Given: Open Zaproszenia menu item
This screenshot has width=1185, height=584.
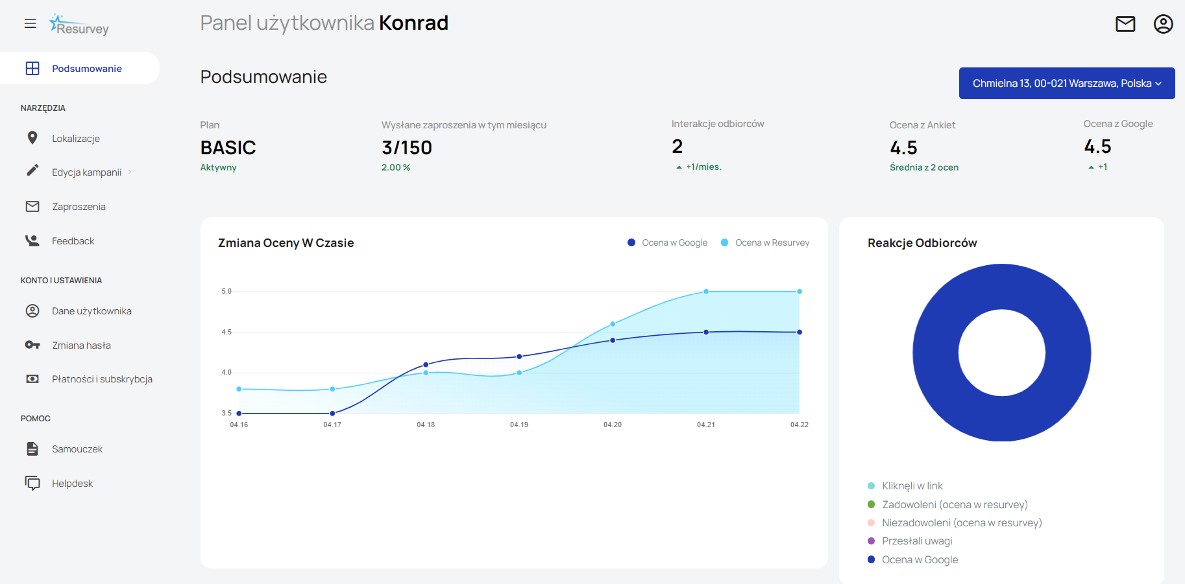Looking at the screenshot, I should pos(79,206).
